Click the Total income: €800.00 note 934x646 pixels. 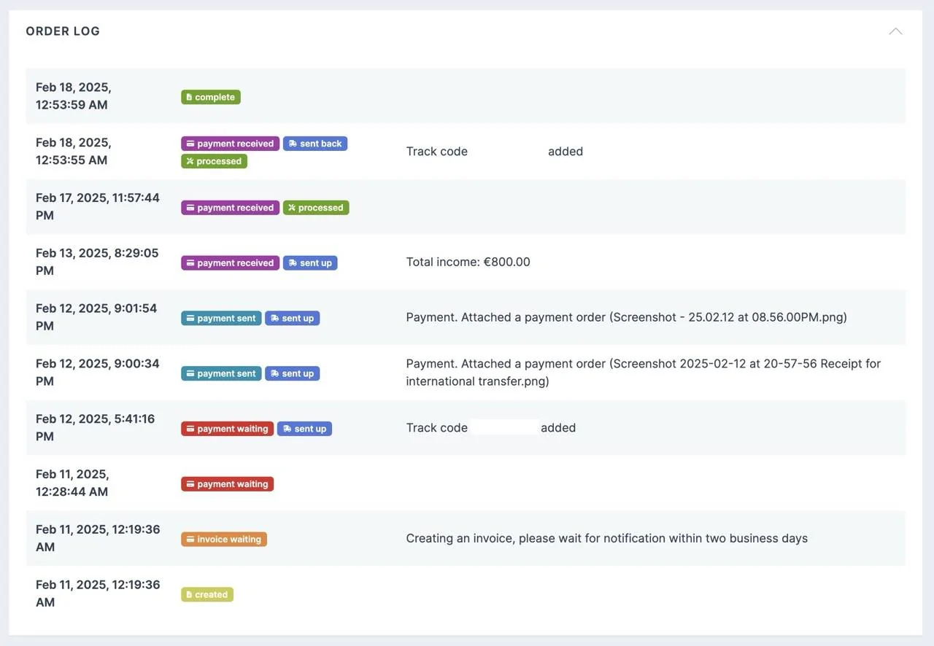(x=468, y=262)
